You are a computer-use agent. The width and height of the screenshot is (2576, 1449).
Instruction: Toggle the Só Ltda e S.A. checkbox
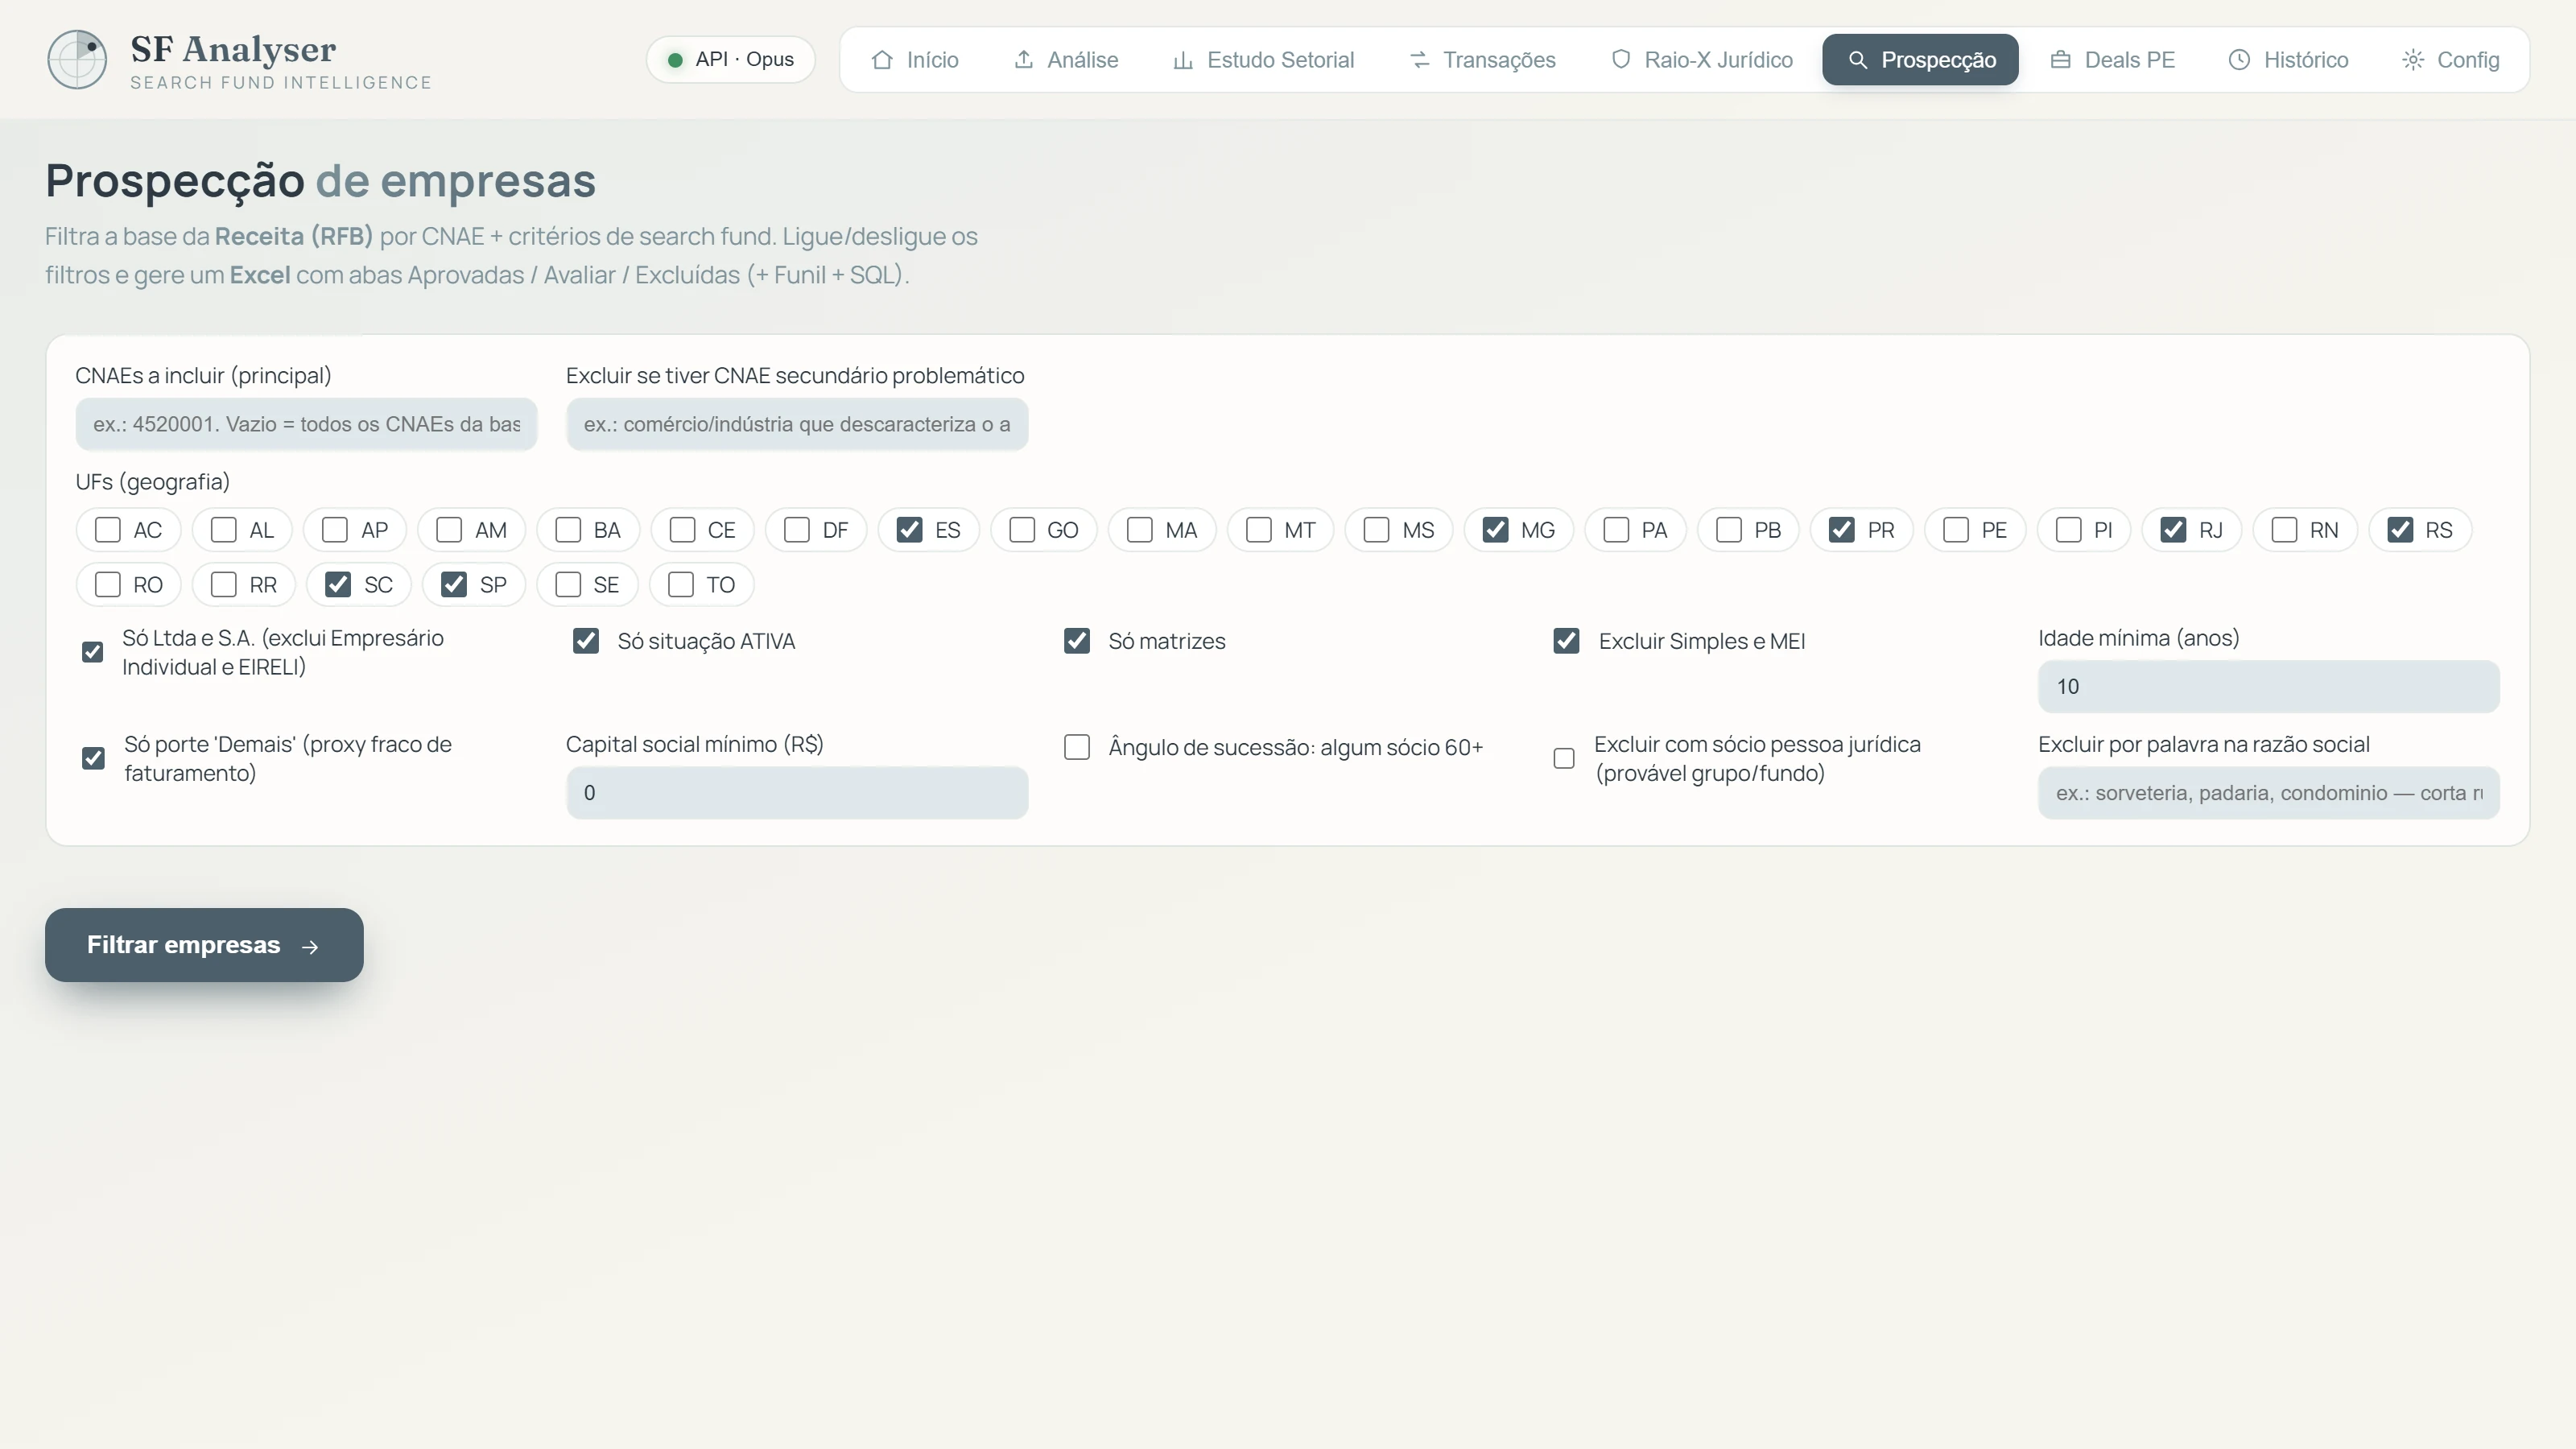coord(92,652)
